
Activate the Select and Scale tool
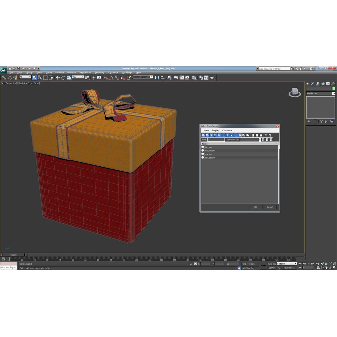click(x=69, y=78)
